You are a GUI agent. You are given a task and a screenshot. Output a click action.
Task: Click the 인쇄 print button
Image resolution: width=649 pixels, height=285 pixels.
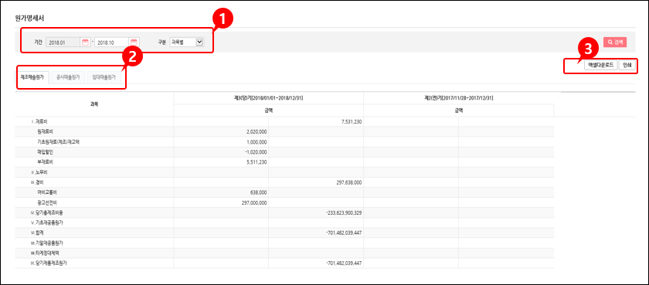627,66
